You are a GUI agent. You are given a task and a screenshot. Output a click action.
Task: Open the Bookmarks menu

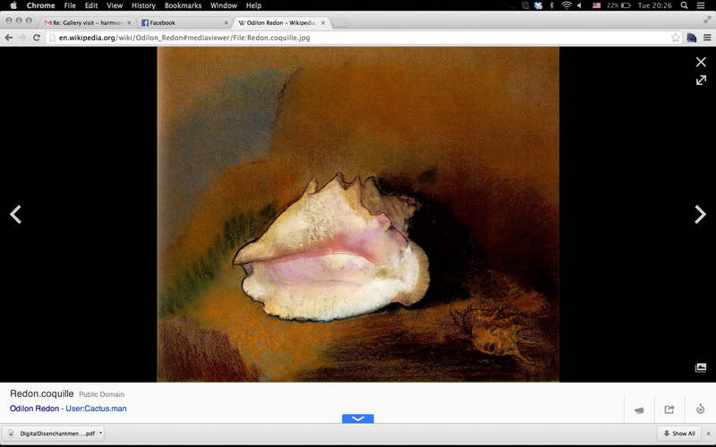(183, 5)
